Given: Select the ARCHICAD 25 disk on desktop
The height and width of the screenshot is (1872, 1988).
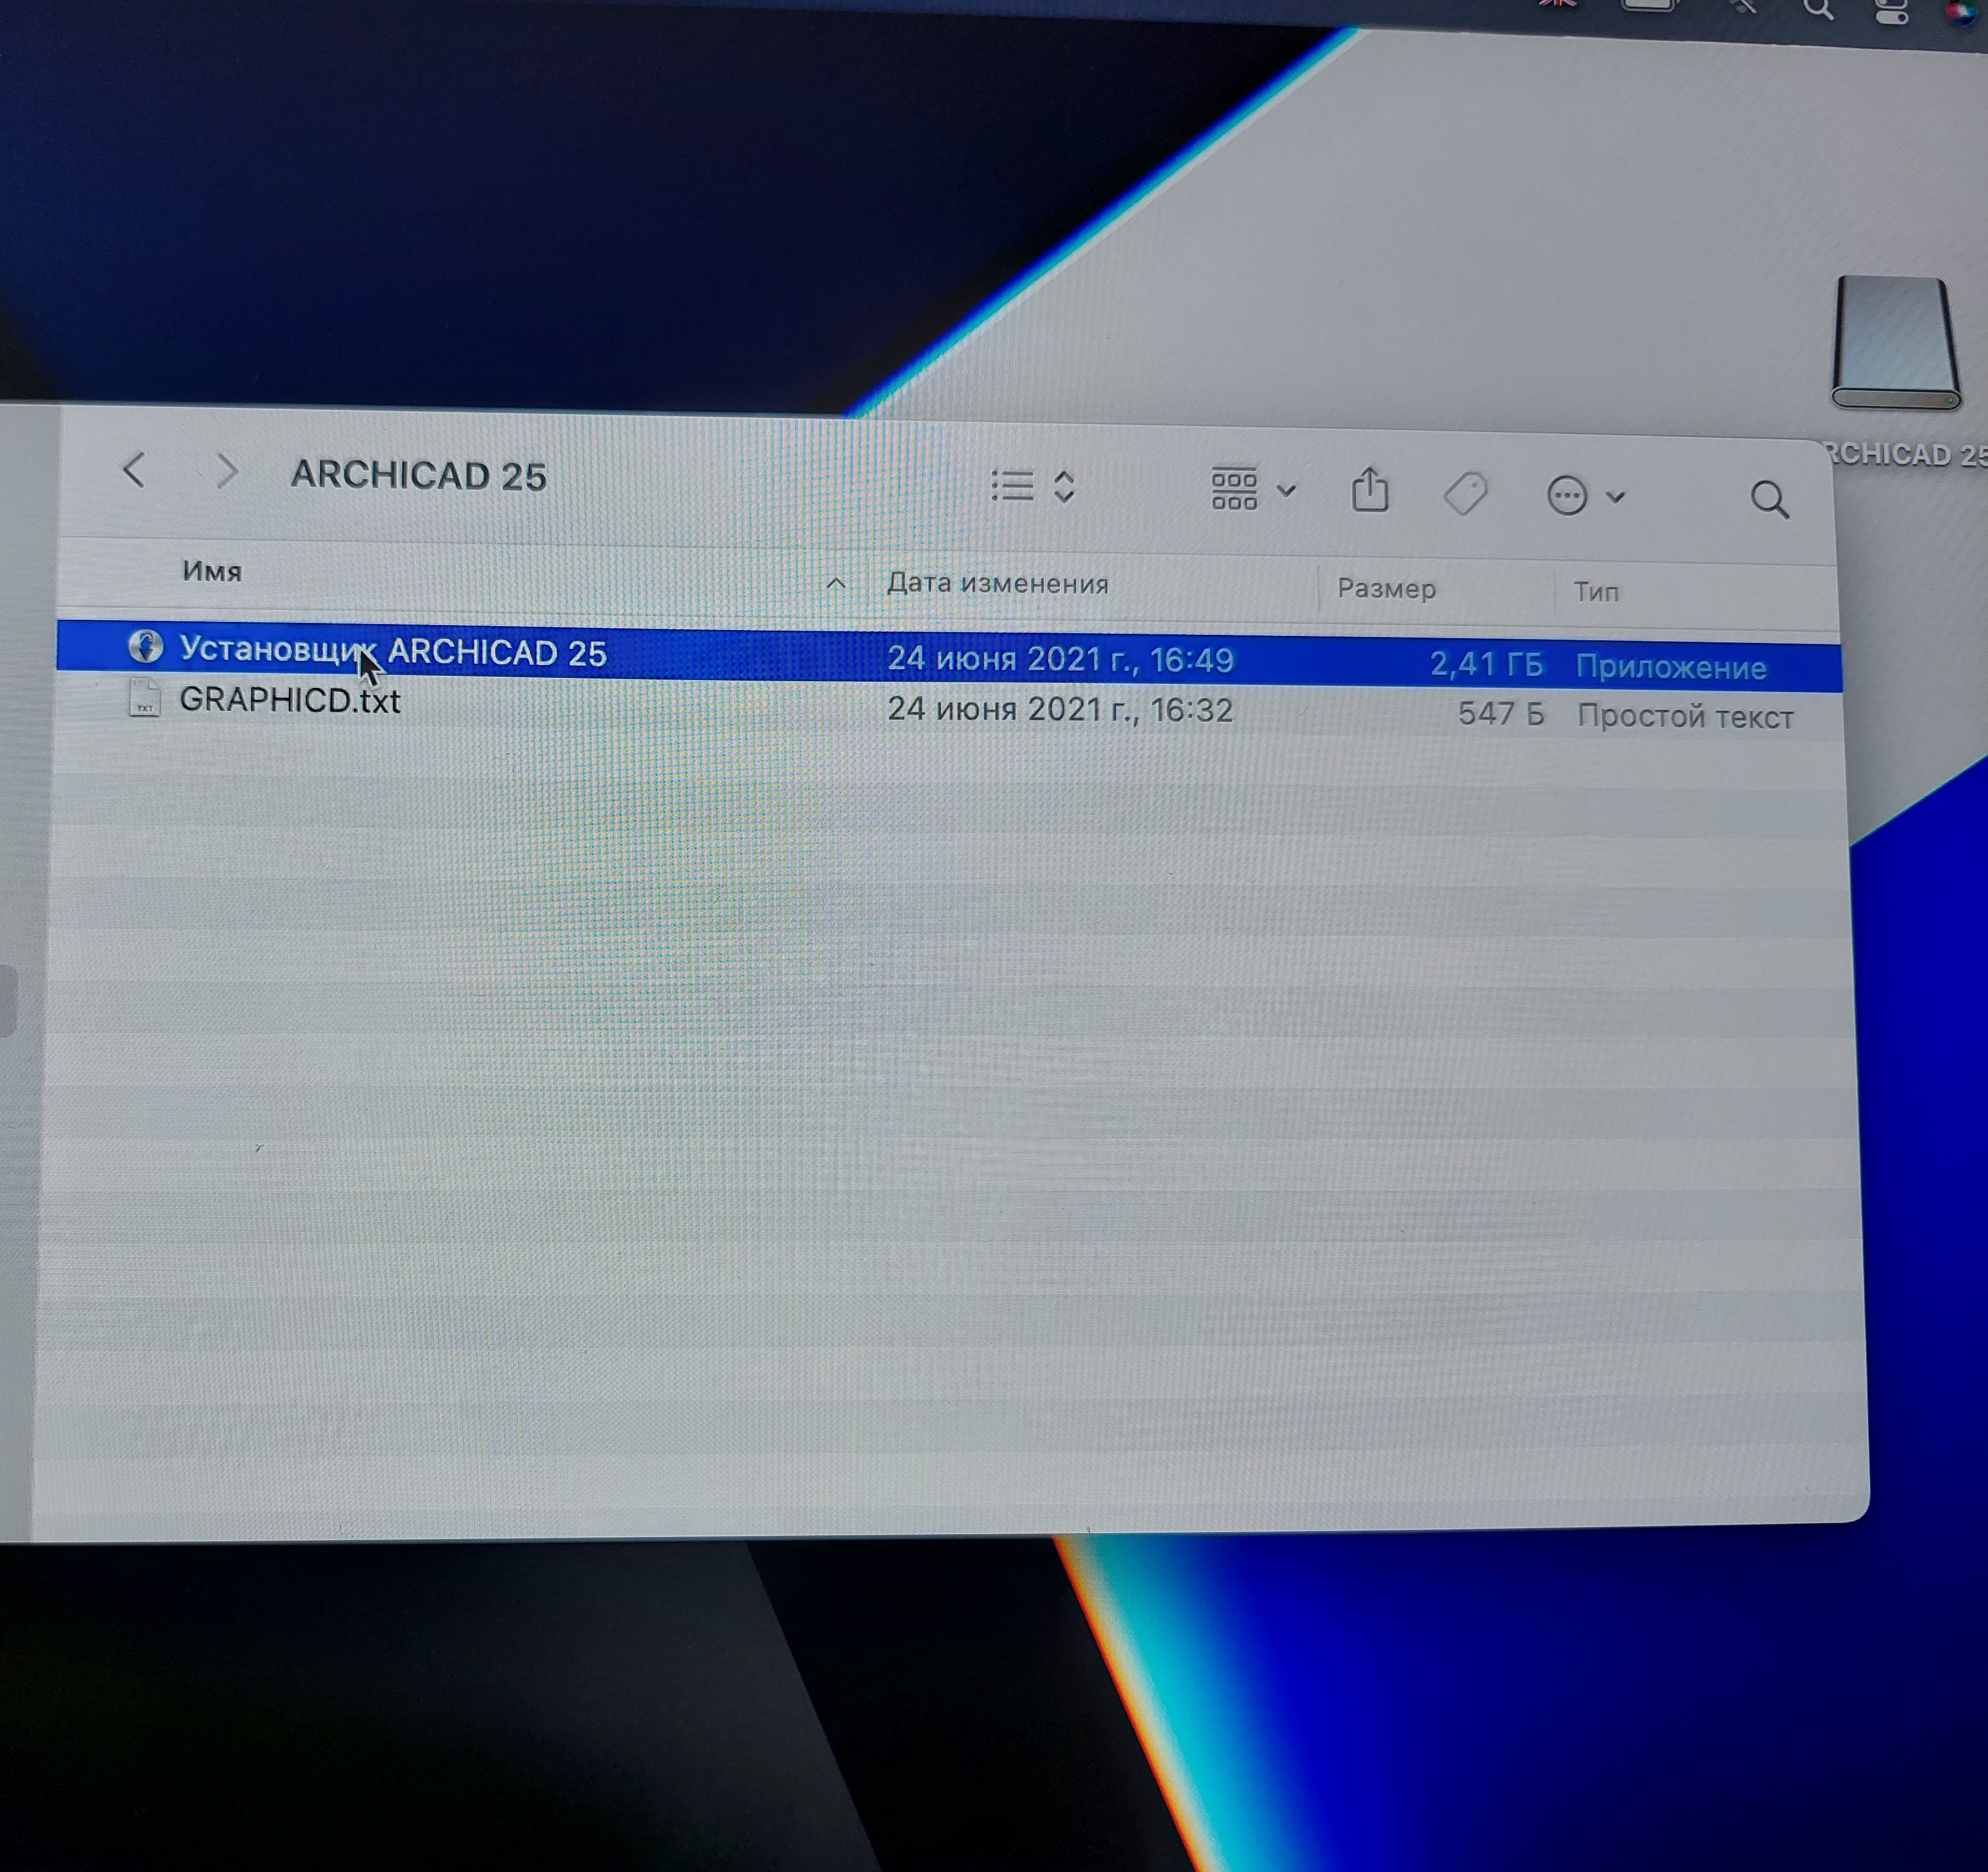Looking at the screenshot, I should pos(1896,342).
